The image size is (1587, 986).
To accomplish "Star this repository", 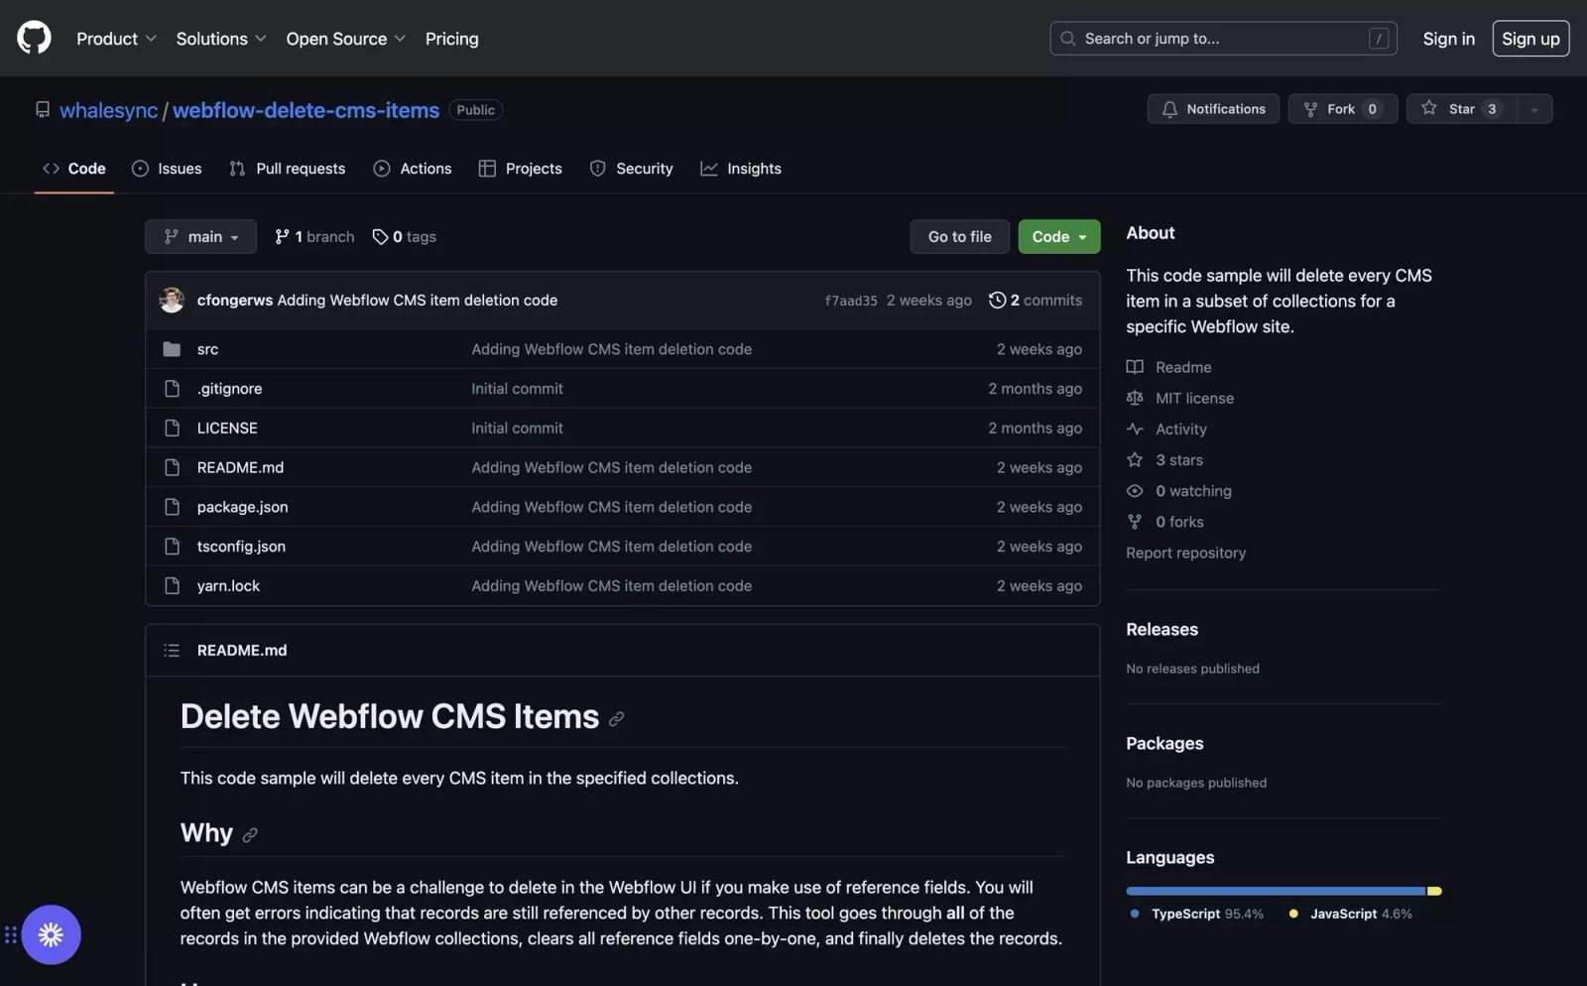I will (1461, 109).
